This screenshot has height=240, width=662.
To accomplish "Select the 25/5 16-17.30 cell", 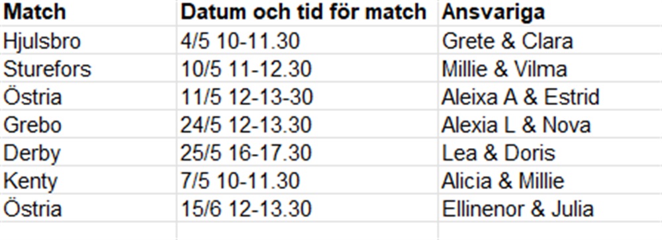I will pyautogui.click(x=307, y=152).
